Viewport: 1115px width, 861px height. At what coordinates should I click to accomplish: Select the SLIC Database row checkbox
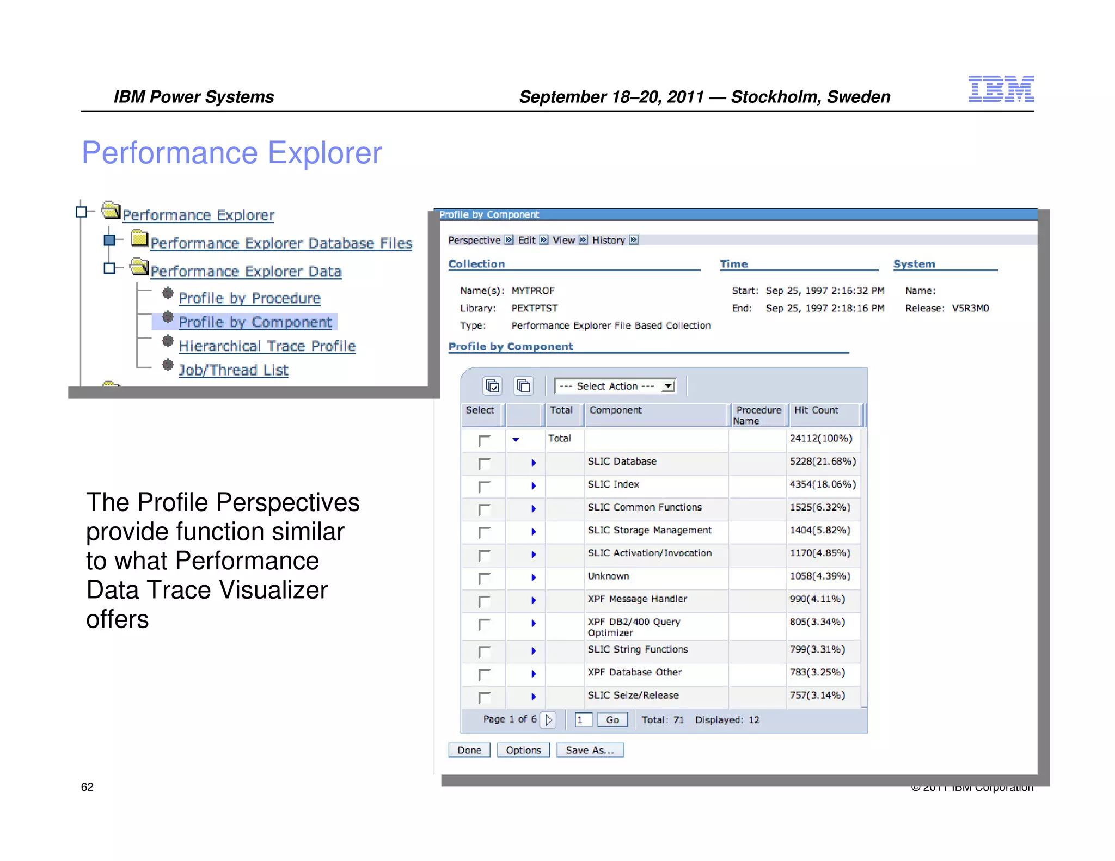pyautogui.click(x=484, y=463)
